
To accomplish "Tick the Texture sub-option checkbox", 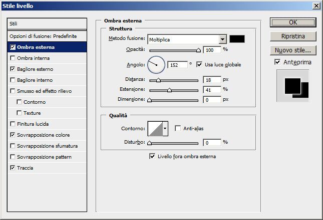I will (19, 113).
